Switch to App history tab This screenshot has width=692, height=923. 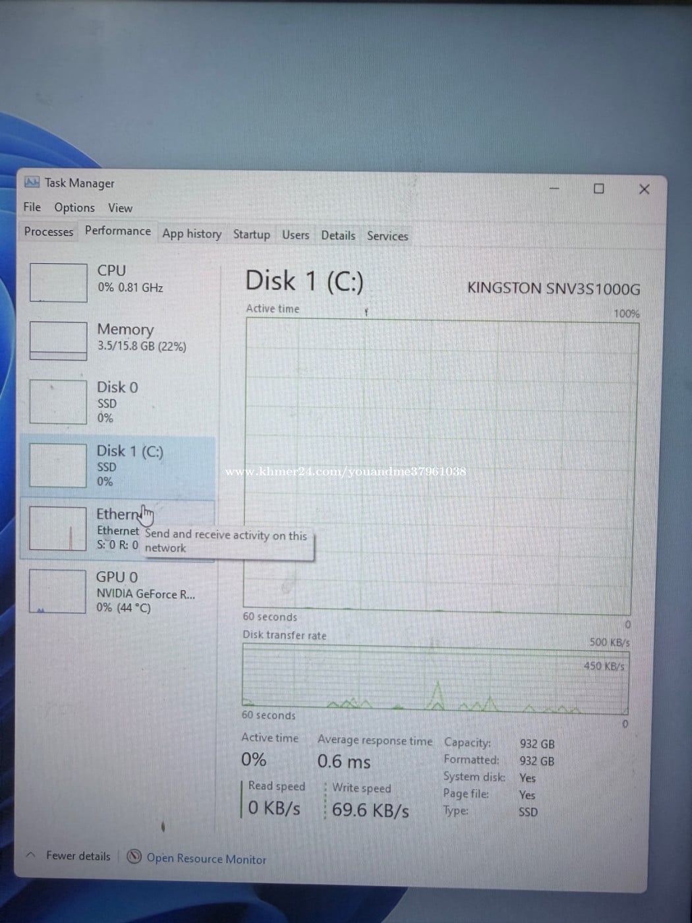(192, 233)
